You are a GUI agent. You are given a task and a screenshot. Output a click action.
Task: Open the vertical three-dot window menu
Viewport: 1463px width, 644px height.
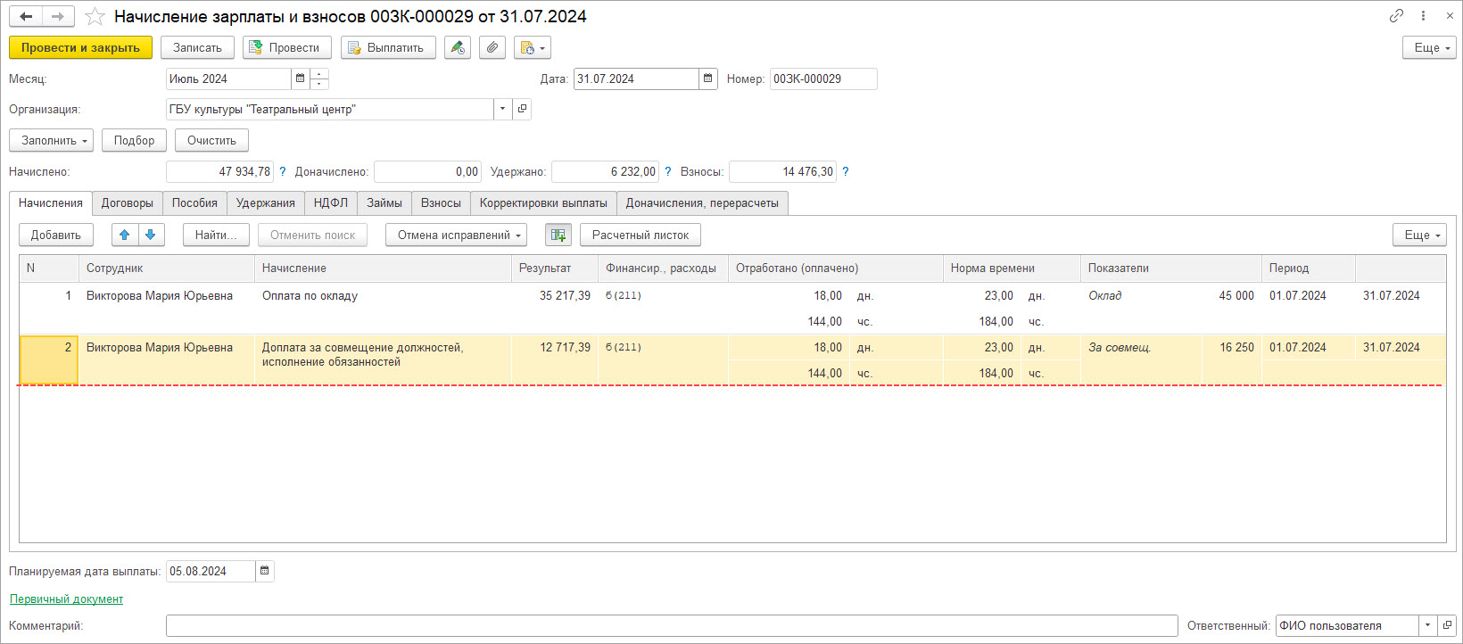tap(1423, 16)
